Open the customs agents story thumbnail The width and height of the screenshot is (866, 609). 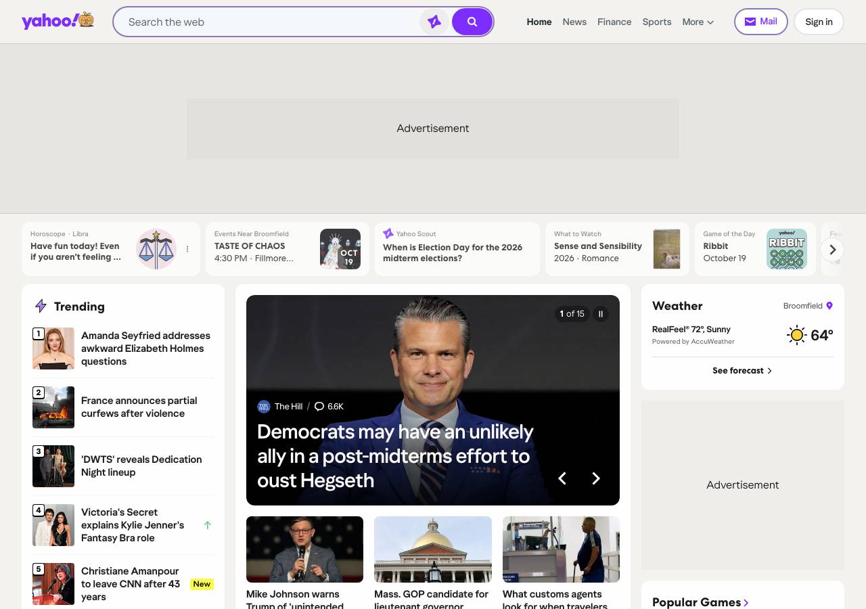pos(561,549)
